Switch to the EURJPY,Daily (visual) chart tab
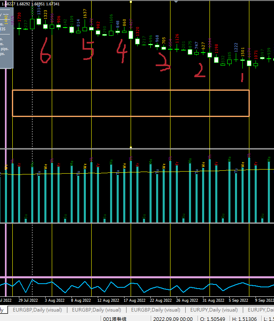Viewport: 274px width, 321px height. click(214, 310)
